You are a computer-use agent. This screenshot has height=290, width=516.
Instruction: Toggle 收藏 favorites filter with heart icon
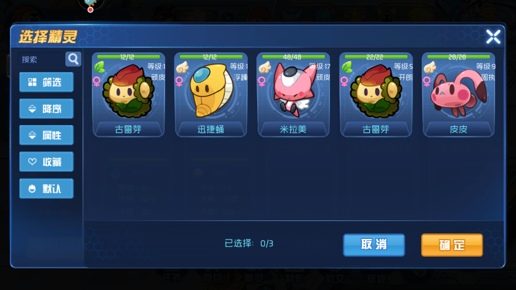46,162
